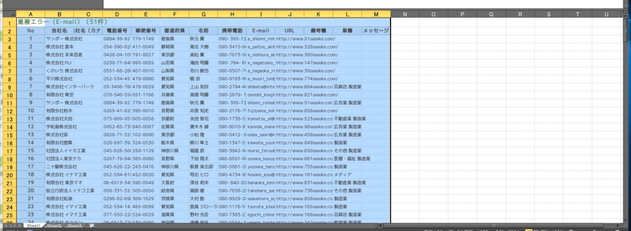Viewport: 631px width, 231px height.
Task: Select the Sheet1 tab
Action: coord(33,226)
